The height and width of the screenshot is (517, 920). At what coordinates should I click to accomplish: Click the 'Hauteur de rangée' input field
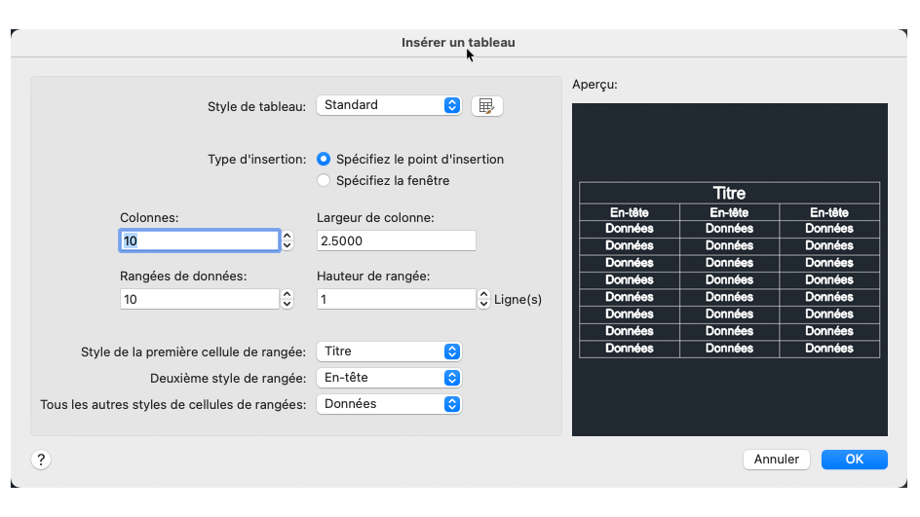(396, 300)
